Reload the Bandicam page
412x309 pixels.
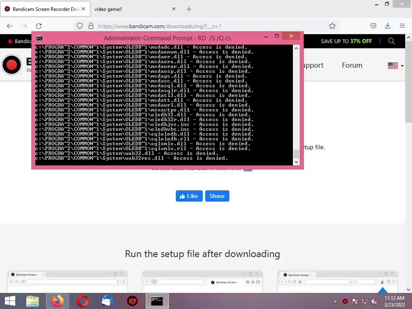click(39, 26)
